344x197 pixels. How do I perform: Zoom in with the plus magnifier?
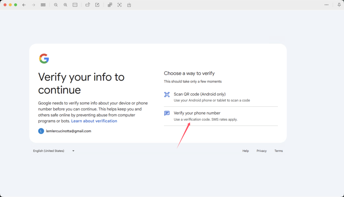point(66,5)
